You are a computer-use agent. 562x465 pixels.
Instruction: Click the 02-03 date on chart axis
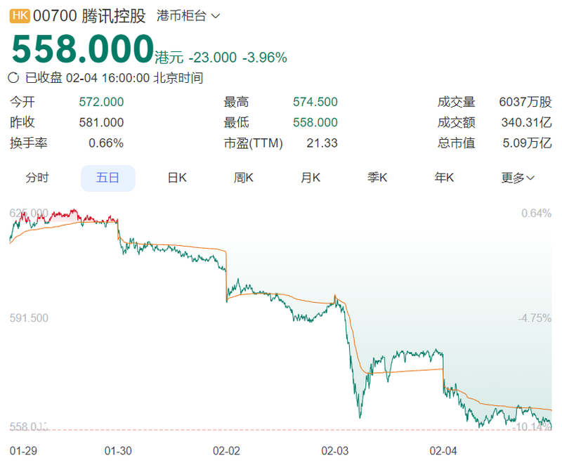click(x=335, y=448)
